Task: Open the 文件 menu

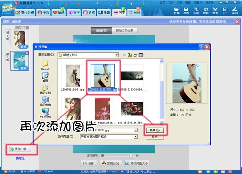Action: click(171, 3)
